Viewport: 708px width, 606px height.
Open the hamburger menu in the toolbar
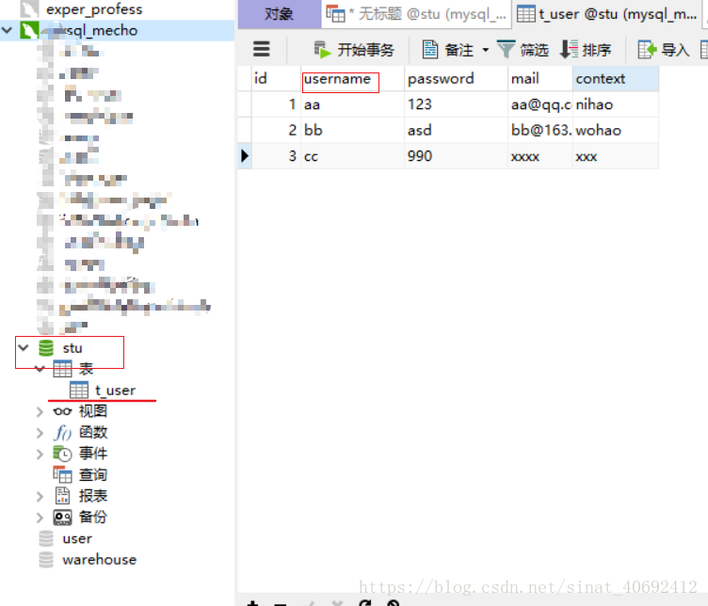(x=262, y=49)
